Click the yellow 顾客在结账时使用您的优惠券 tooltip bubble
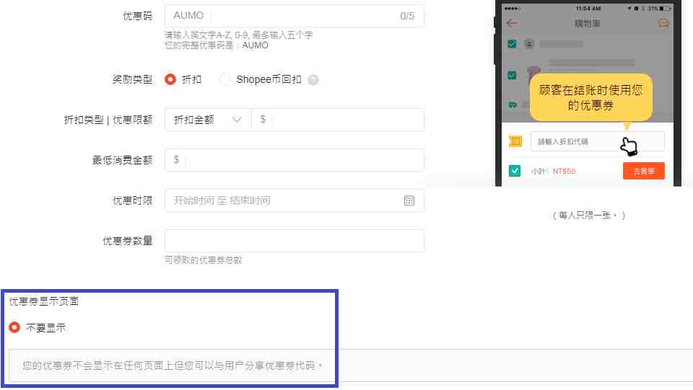Viewport: 693px width, 390px height. pyautogui.click(x=590, y=97)
